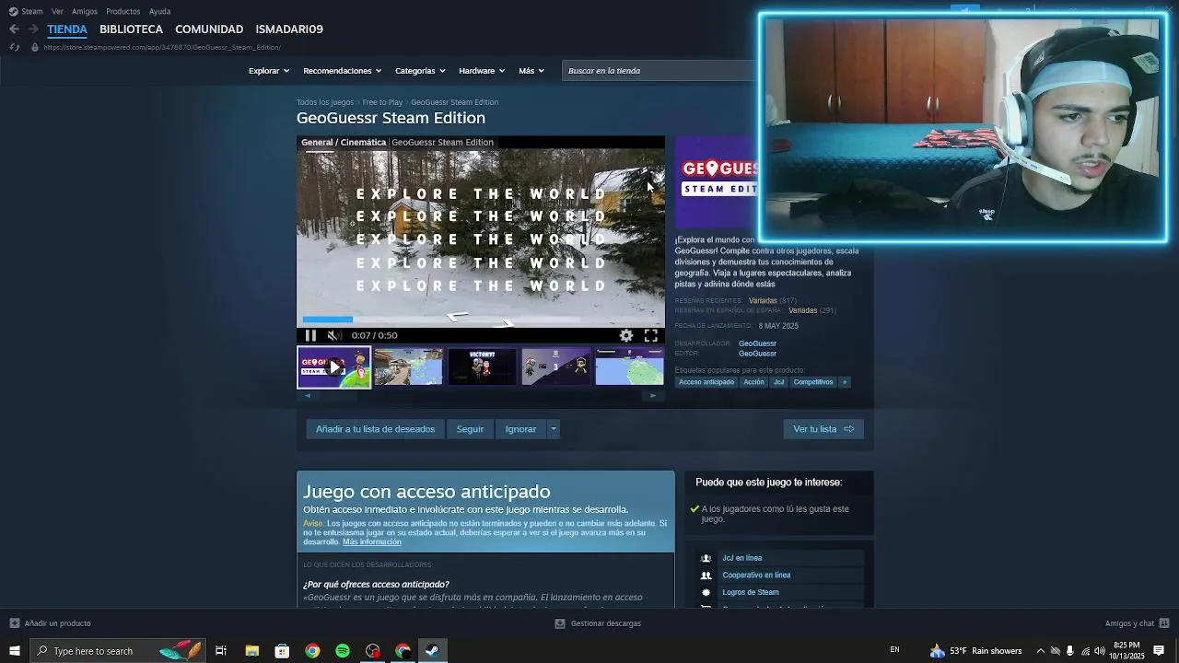The image size is (1179, 663).
Task: Open Gestionar descargas
Action: click(x=598, y=623)
